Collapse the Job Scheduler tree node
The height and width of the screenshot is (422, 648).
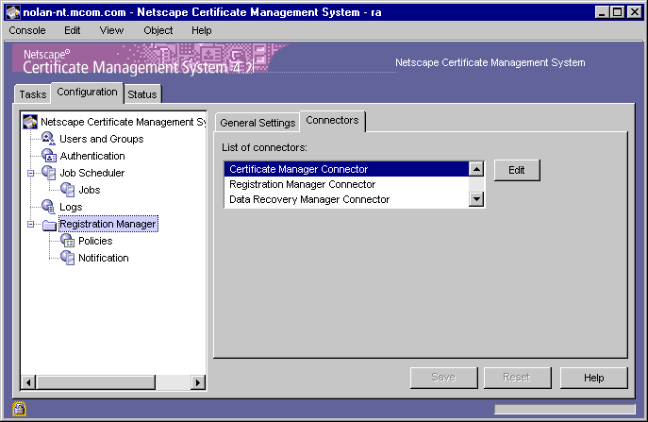click(x=30, y=173)
